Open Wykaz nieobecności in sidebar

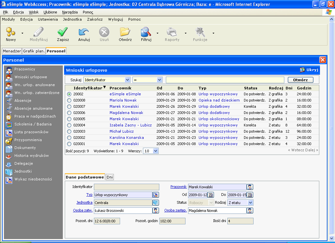[33, 179]
